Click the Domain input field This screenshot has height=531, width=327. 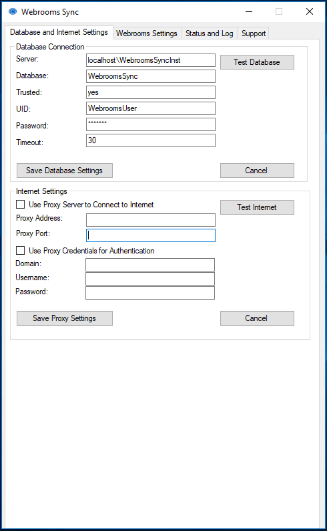tap(150, 265)
